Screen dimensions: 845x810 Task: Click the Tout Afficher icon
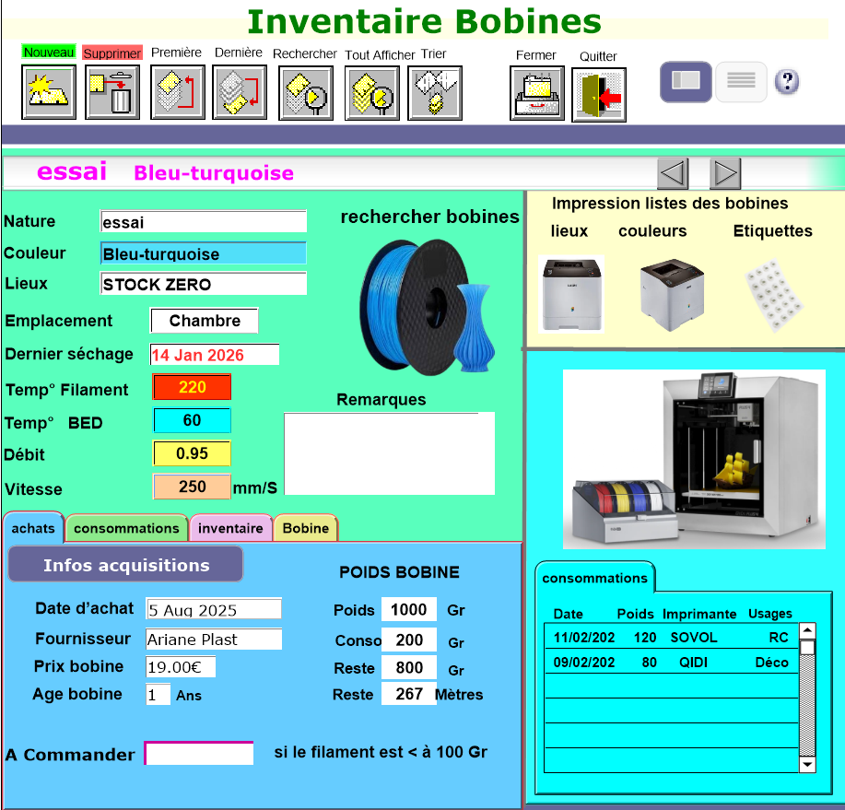point(372,93)
